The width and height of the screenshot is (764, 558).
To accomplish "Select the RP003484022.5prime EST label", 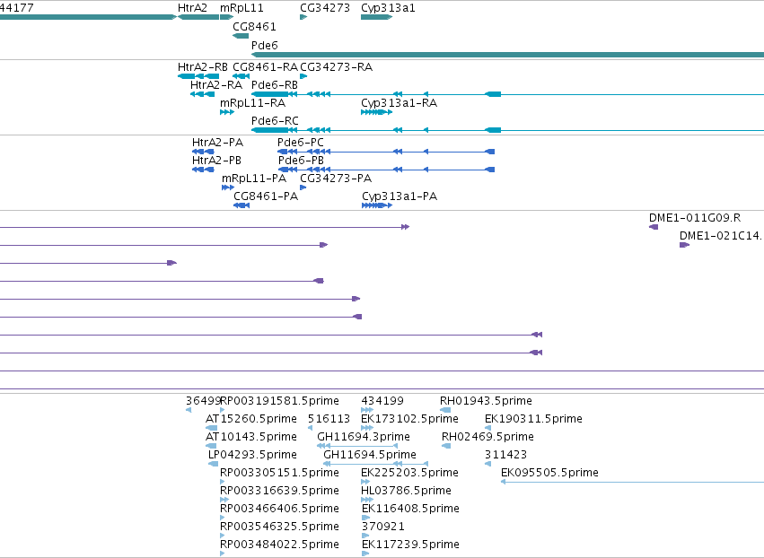I will tap(280, 545).
